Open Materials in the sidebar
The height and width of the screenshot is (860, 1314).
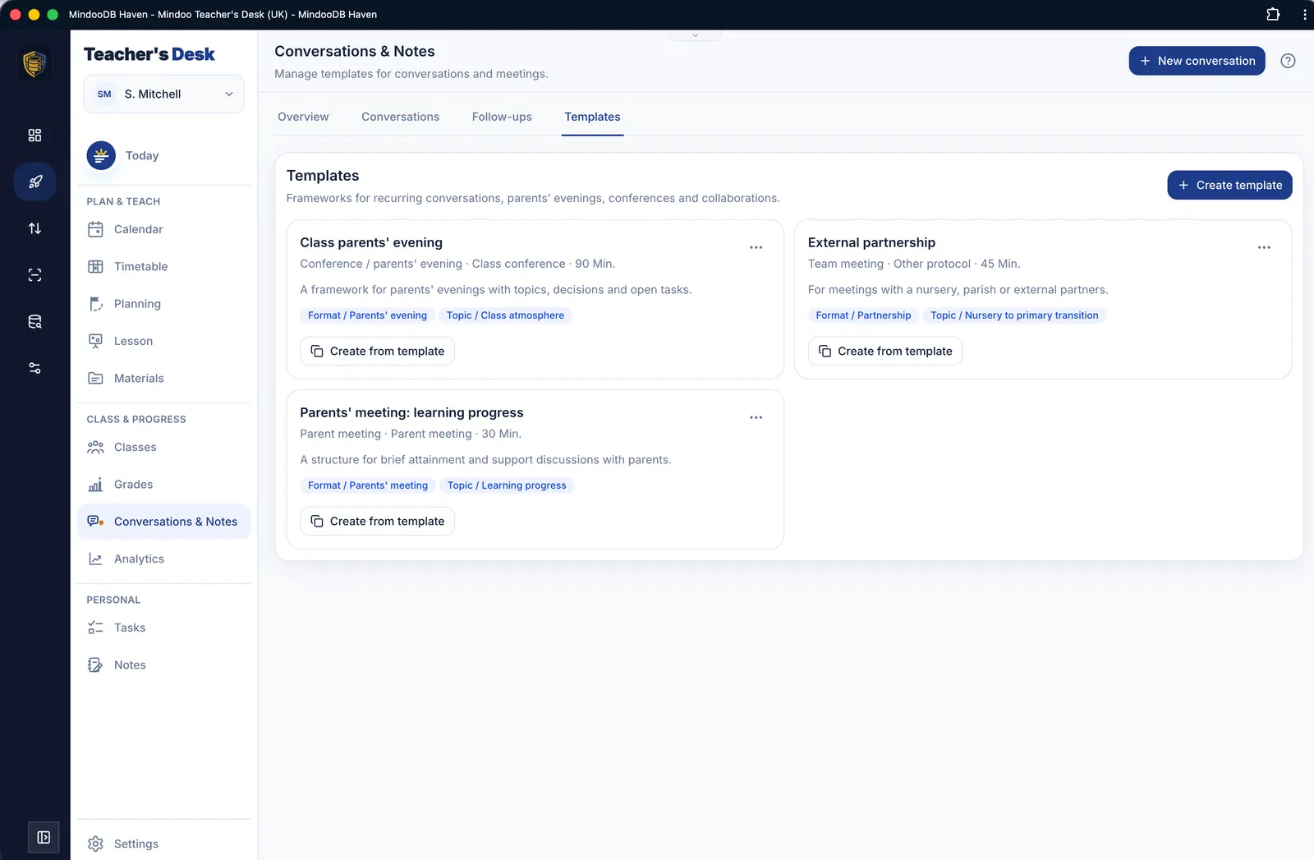tap(164, 379)
